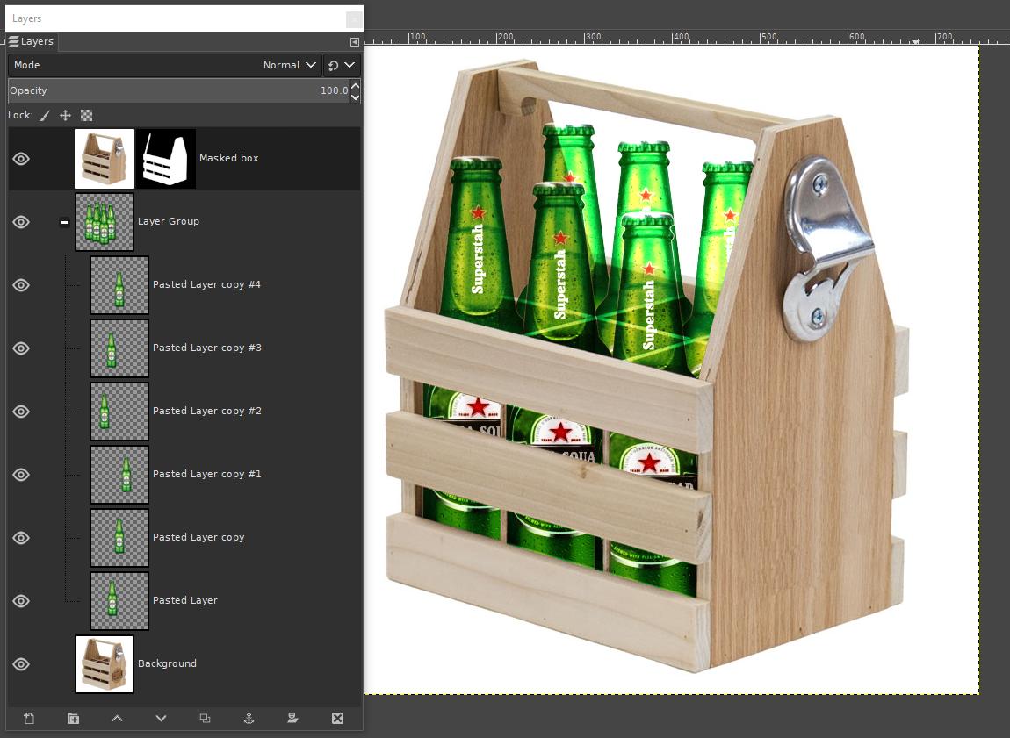Select the Background layer thumbnail
Image resolution: width=1010 pixels, height=738 pixels.
point(105,664)
